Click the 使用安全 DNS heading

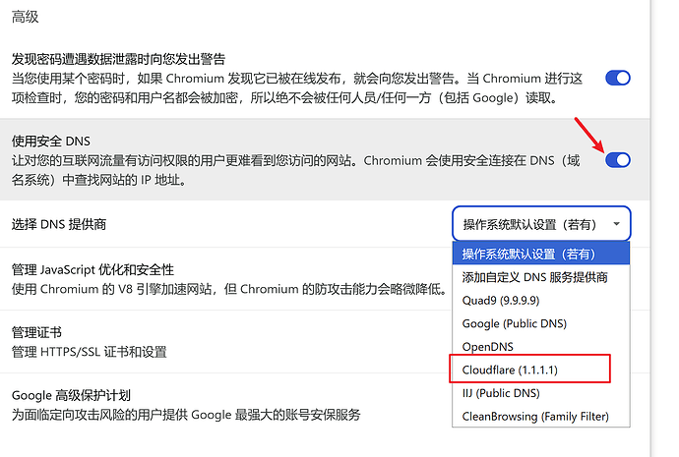[50, 141]
